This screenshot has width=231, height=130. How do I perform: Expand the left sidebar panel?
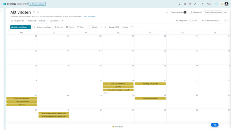(2, 11)
